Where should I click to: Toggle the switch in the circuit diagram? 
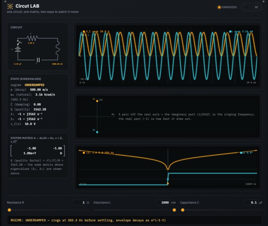[x=18, y=43]
